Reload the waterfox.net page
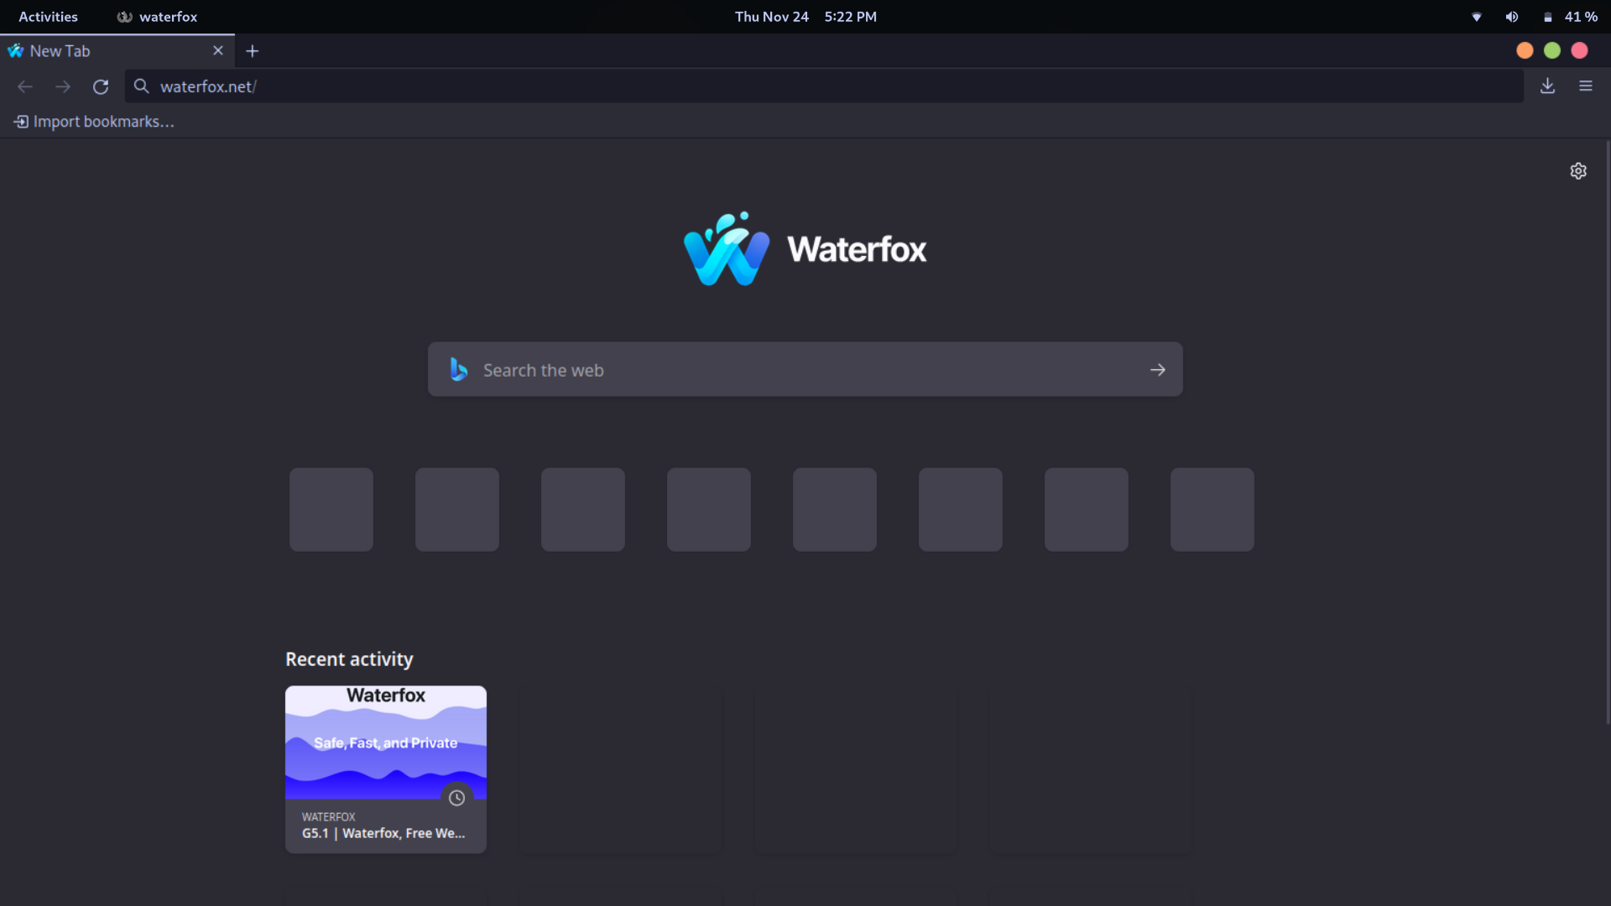 [x=101, y=86]
